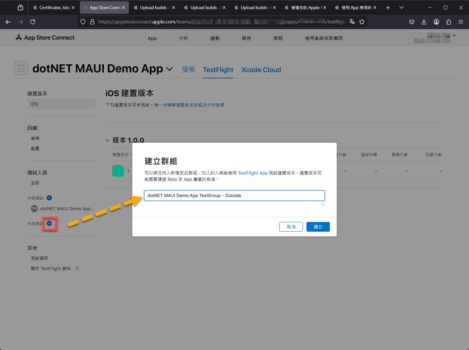Switch to the 發佈 tab
Screen dimensions: 469x350
click(188, 70)
